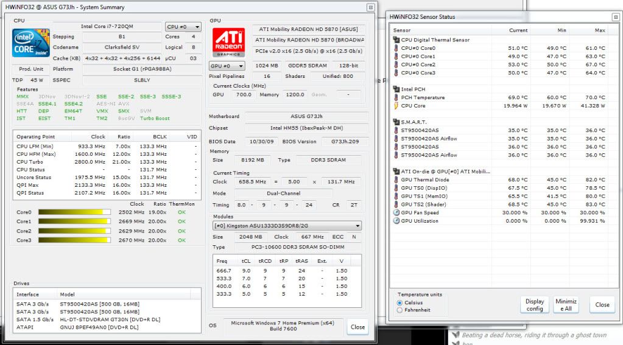Viewport: 623px width, 345px height.
Task: Select Fahrenheit temperature units
Action: click(x=399, y=310)
